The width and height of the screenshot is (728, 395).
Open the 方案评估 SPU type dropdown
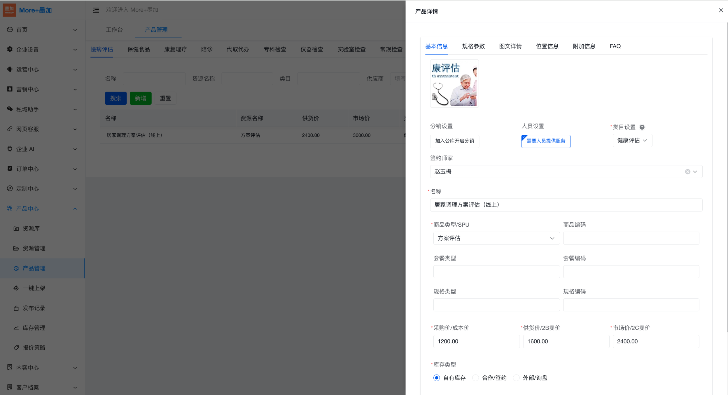pos(496,238)
